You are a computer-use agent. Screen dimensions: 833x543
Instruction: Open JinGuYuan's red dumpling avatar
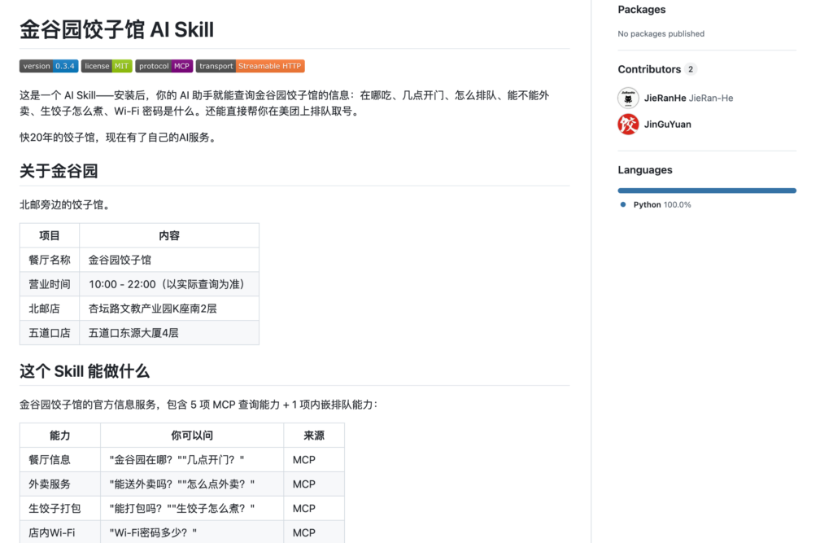coord(627,125)
